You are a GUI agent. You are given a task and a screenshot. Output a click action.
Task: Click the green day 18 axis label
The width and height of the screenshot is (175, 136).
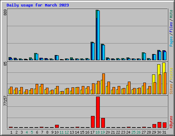pos(97,132)
